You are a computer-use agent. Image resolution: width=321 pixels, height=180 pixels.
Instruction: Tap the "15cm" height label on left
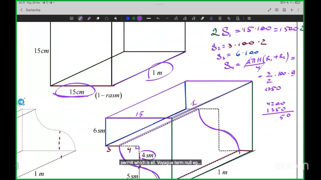click(x=41, y=51)
